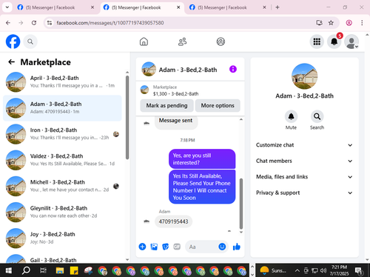Screen dimensions: 370x277
Task: Open the notifications bell with badge
Action: [334, 41]
